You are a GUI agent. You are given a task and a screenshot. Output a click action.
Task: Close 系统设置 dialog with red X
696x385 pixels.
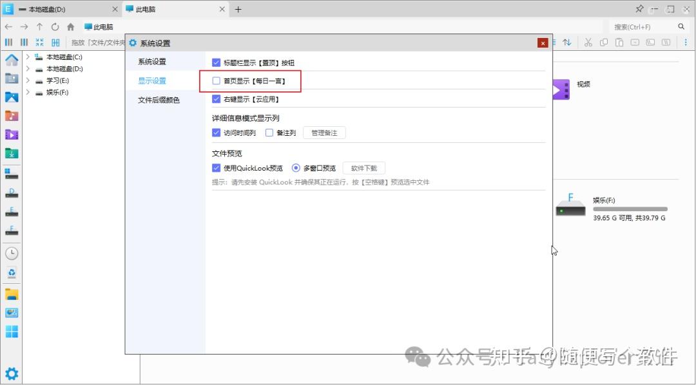click(x=543, y=43)
